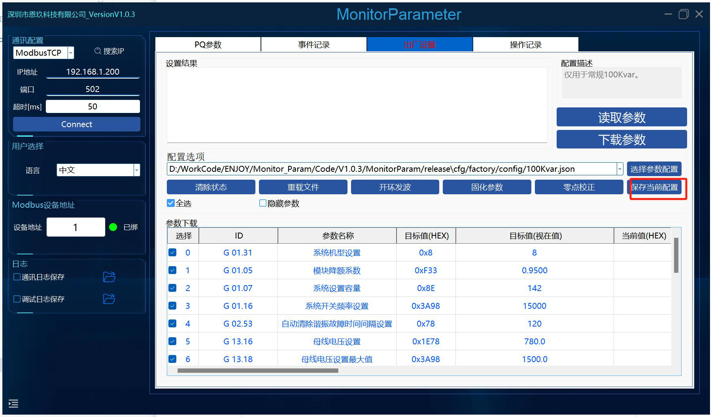This screenshot has width=712, height=417.
Task: Click the 选择参数配置 button
Action: coord(654,169)
